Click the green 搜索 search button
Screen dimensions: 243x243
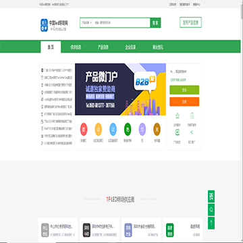pyautogui.click(x=155, y=23)
